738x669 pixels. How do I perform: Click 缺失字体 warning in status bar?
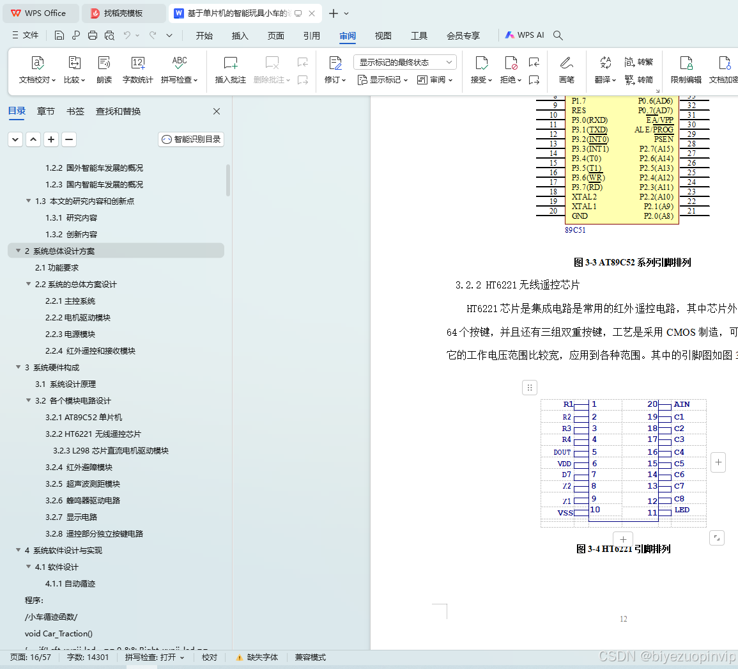coord(258,657)
